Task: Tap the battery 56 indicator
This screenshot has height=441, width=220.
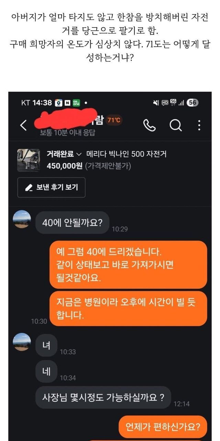Action: coord(192,103)
